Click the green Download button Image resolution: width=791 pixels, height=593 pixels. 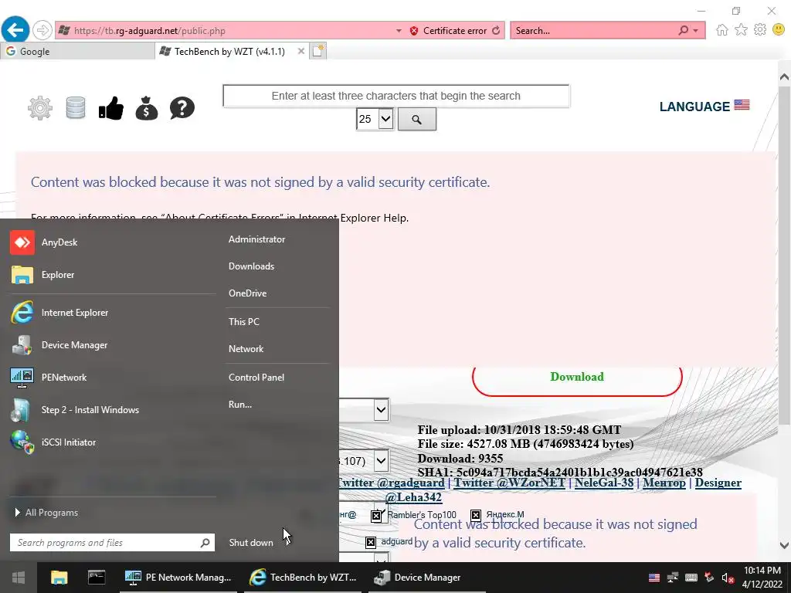[577, 377]
